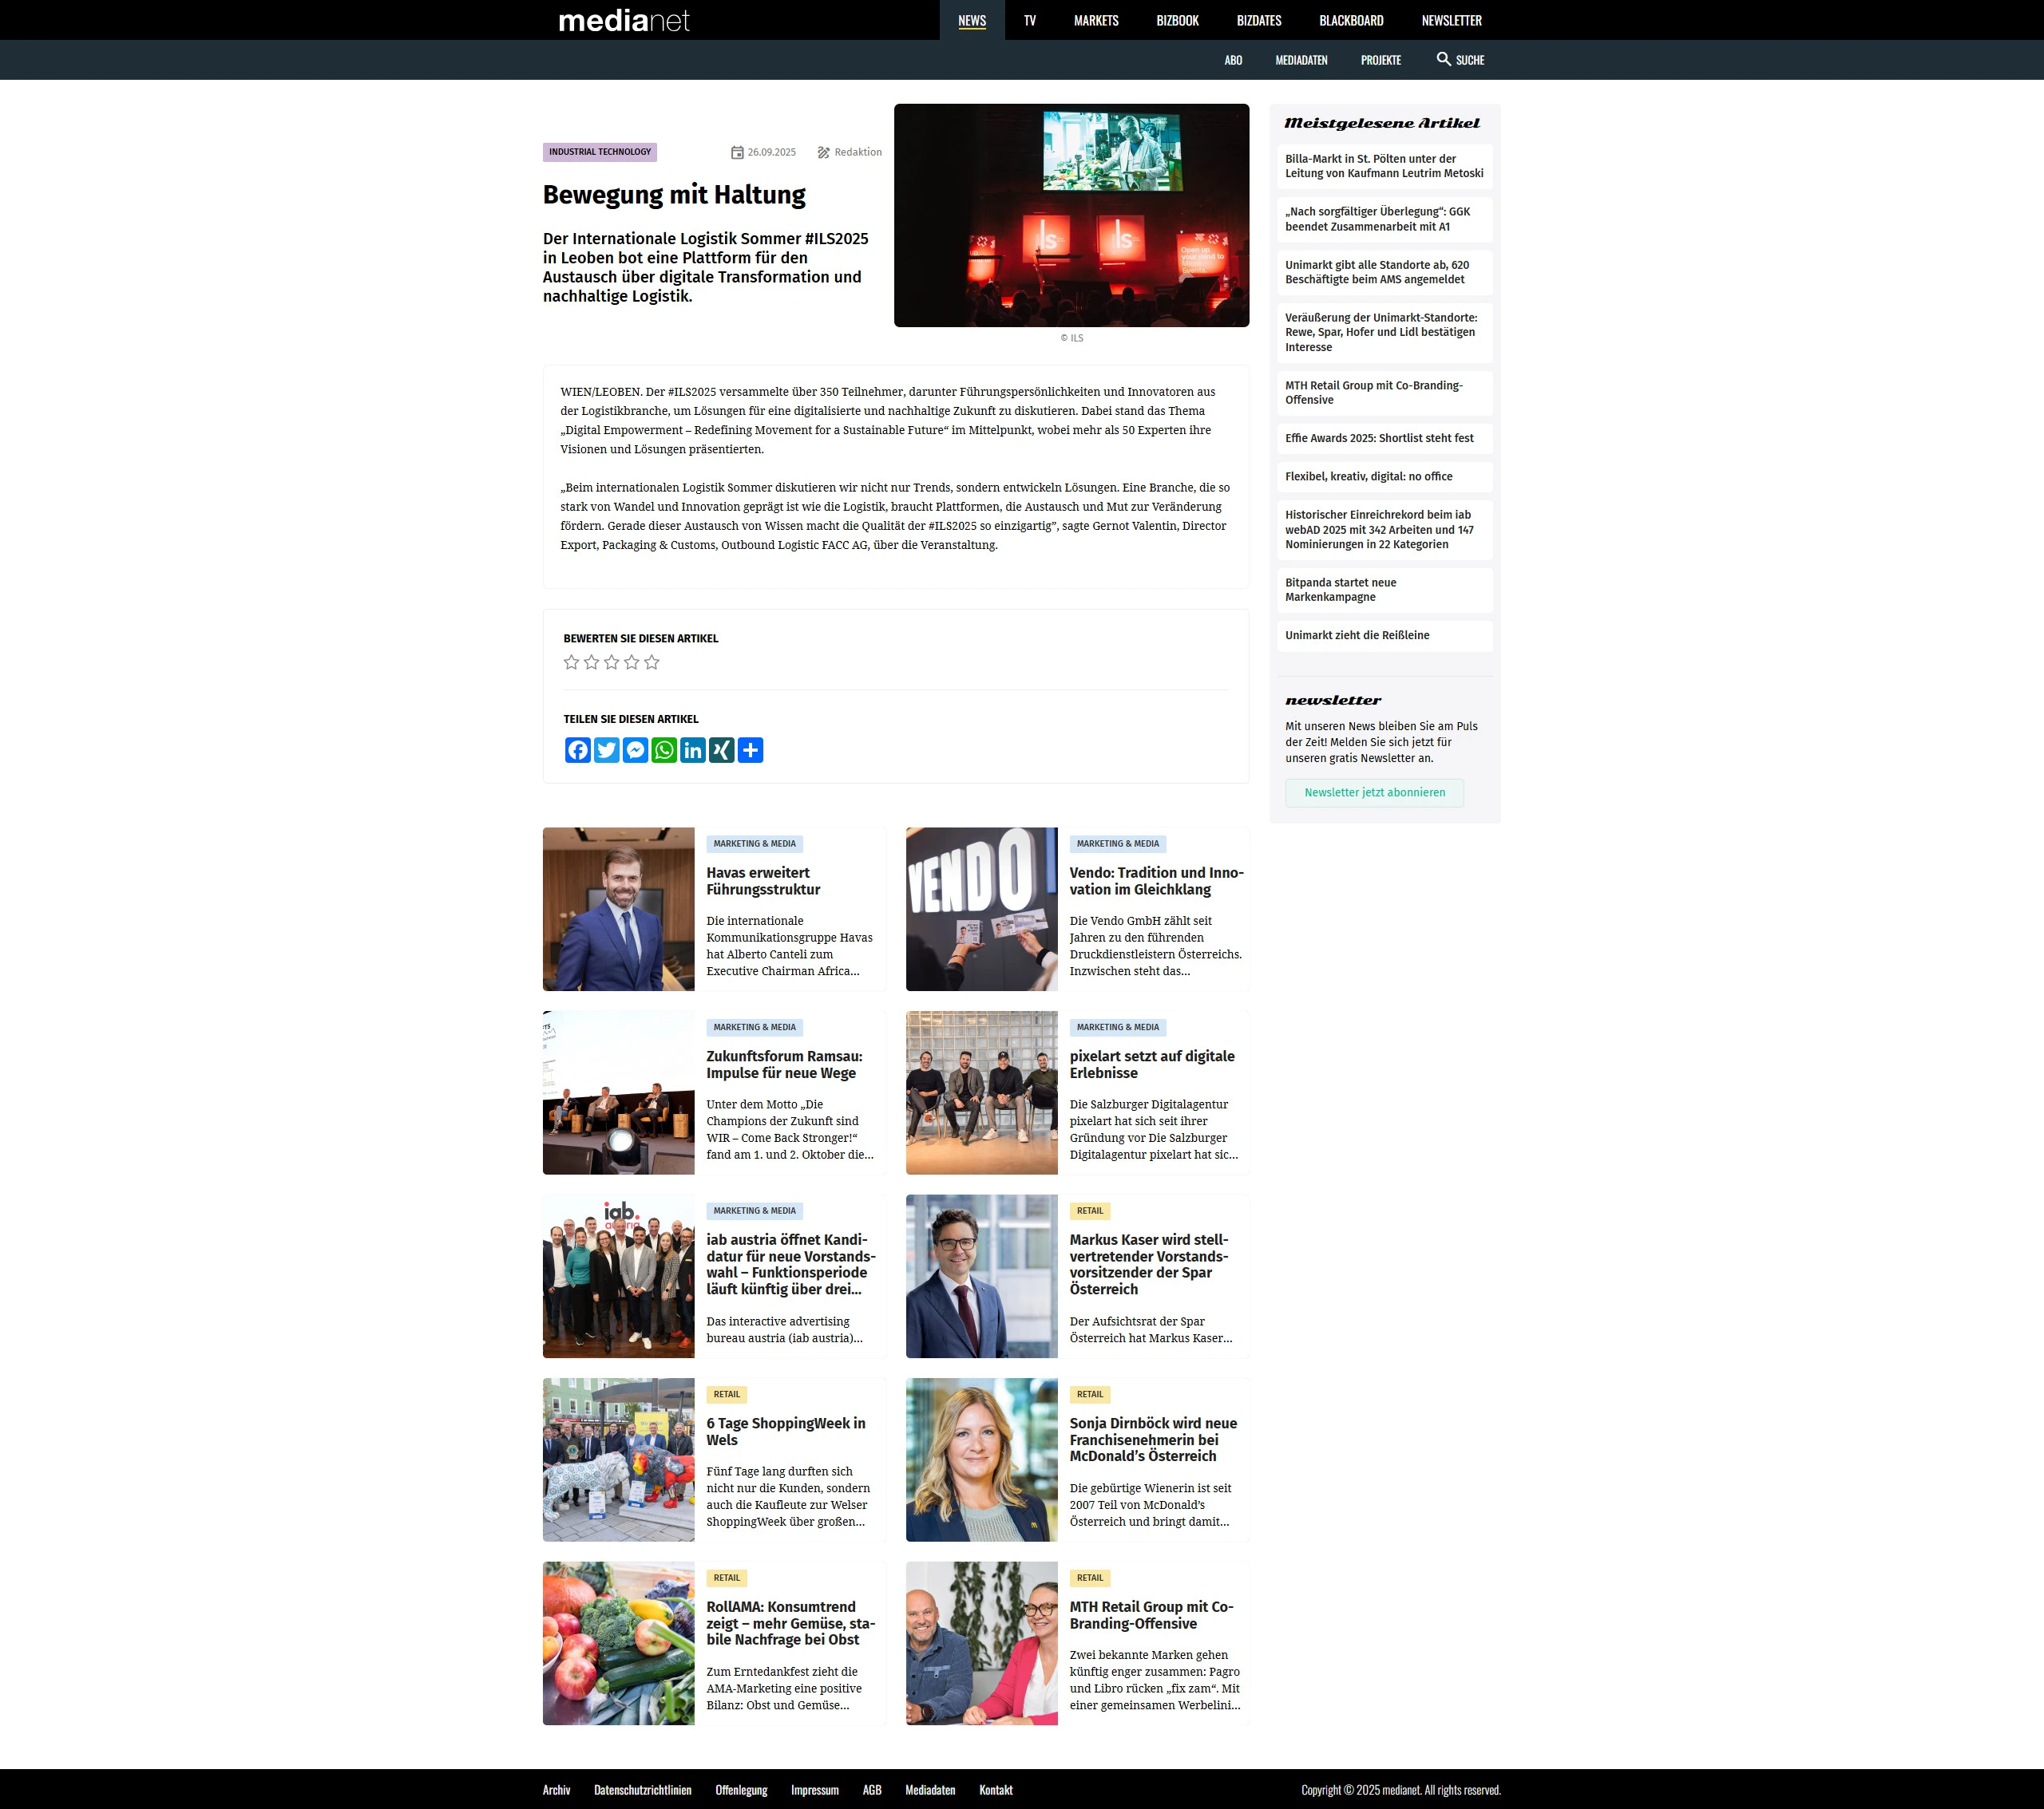
Task: Open the ILS stage photo
Action: tap(1071, 215)
